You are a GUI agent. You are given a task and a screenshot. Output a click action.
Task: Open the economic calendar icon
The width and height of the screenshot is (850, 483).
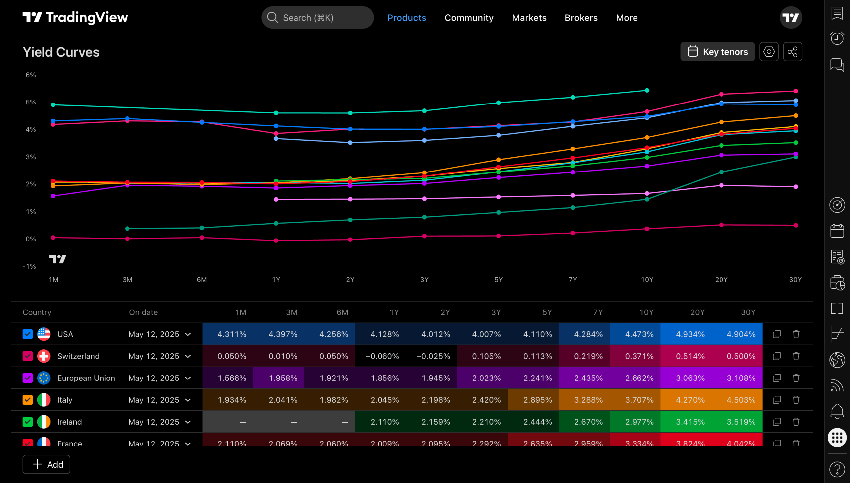[x=837, y=231]
